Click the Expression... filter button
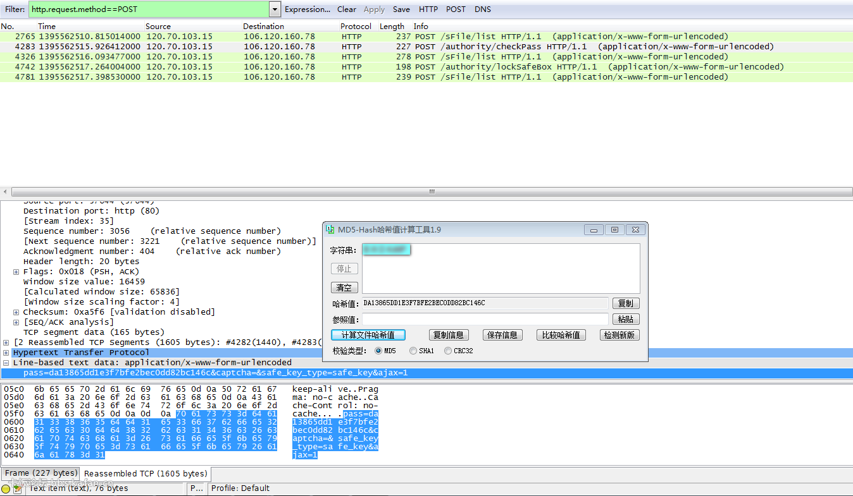This screenshot has height=496, width=853. click(308, 9)
